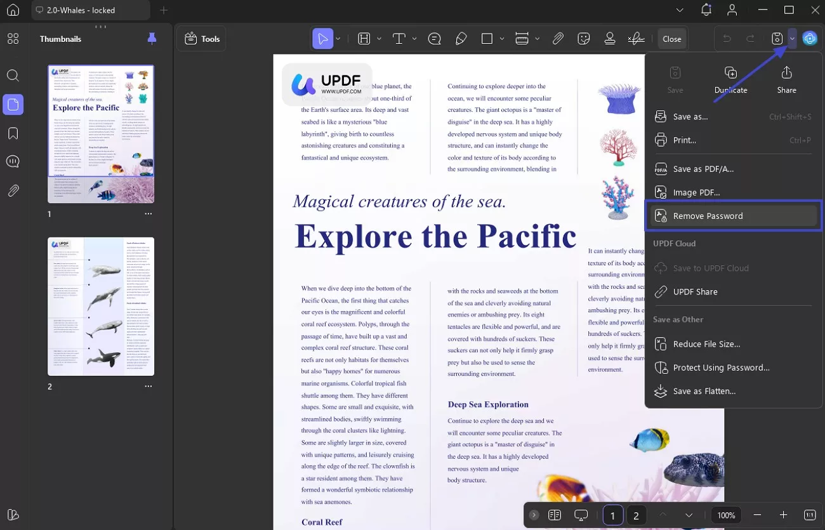This screenshot has width=825, height=530.
Task: Select the signature tool icon
Action: [636, 39]
